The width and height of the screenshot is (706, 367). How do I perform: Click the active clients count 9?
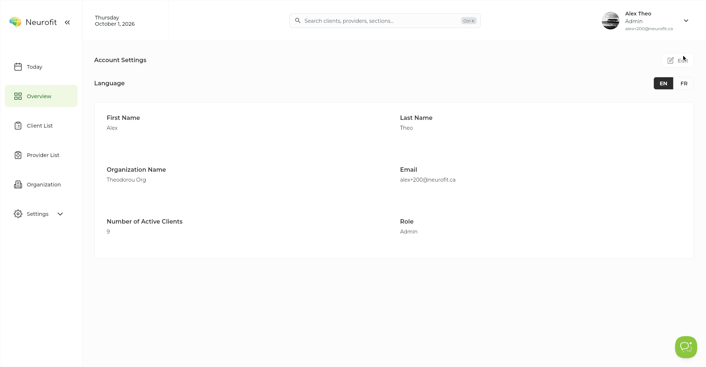coord(108,232)
